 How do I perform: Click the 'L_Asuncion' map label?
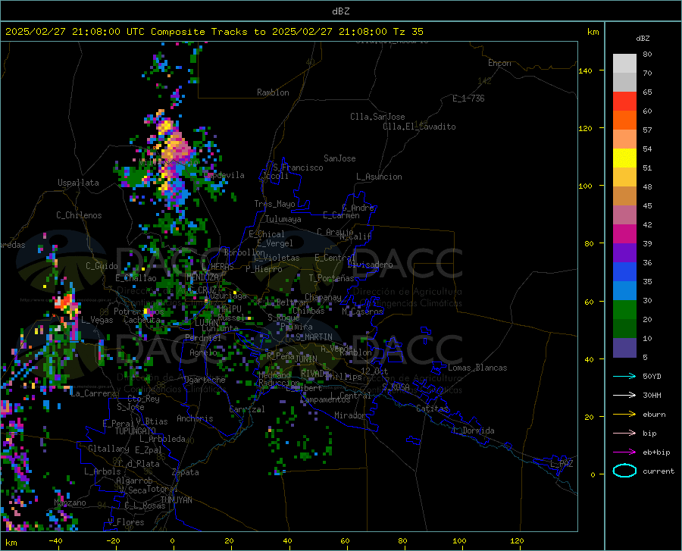[x=379, y=177]
